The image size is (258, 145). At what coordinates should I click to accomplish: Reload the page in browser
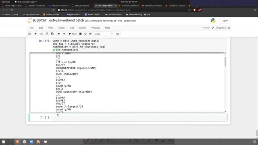pos(12,10)
